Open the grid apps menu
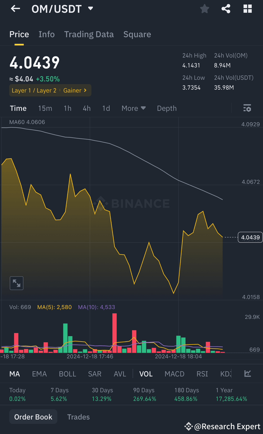 tap(247, 9)
